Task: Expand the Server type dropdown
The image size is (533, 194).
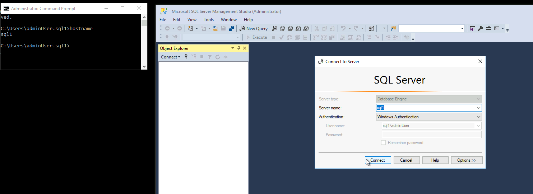Action: coord(478,99)
